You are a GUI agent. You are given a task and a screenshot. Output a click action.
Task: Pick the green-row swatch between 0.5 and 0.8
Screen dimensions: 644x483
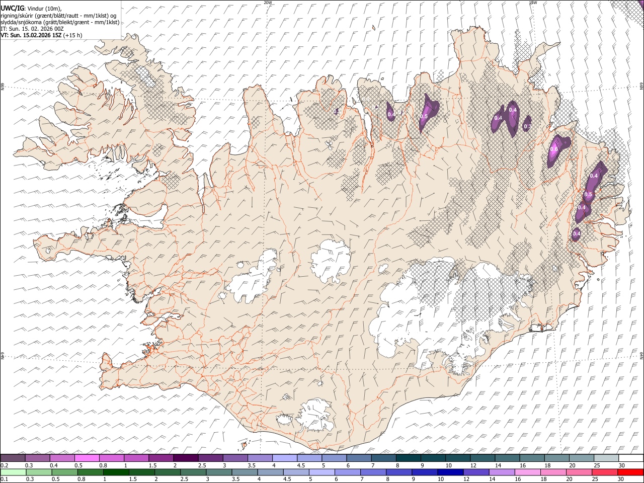click(x=65, y=472)
